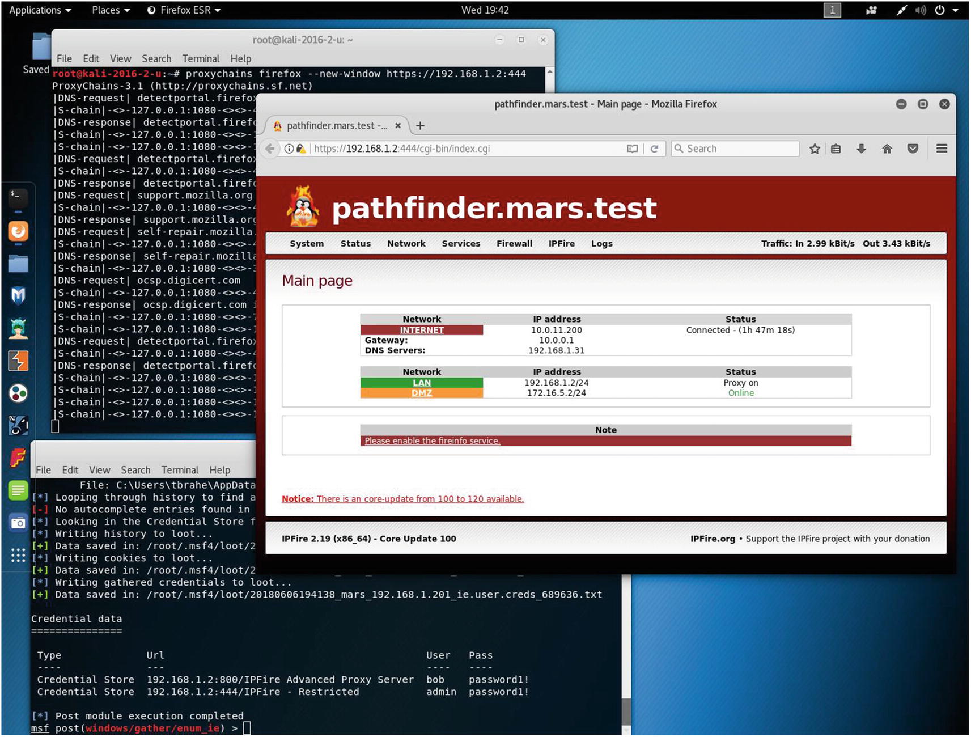
Task: Launch the screenshot camera dock icon
Action: point(18,523)
